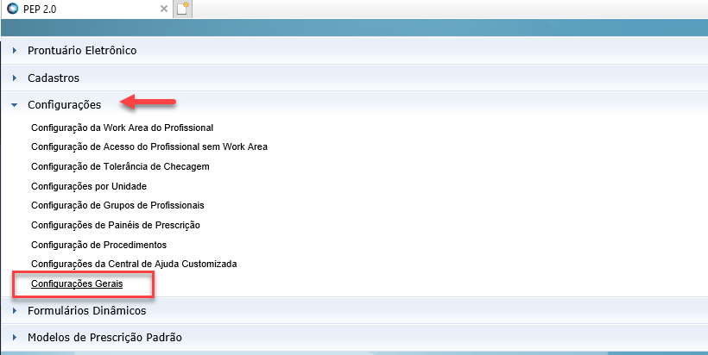Open Configurações da Central de Ajuda Customizada
Viewport: 708px width, 355px height.
tap(134, 264)
